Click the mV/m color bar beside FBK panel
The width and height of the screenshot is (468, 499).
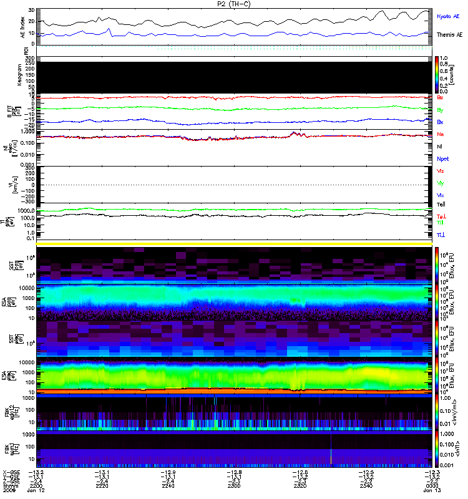(x=437, y=412)
